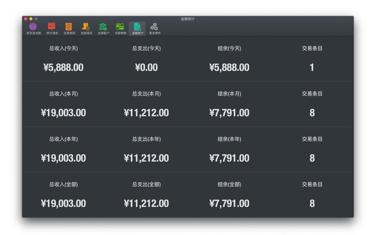The image size is (376, 235).
Task: Select ¥19,003.00 under 总收入(本月)
Action: coord(63,113)
